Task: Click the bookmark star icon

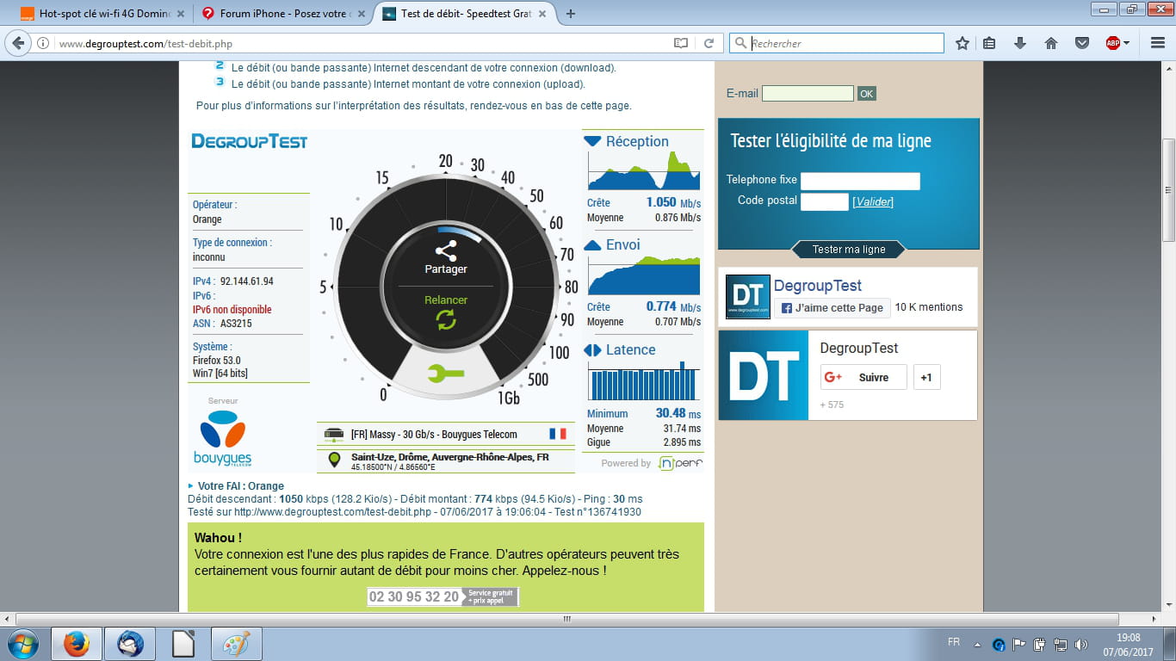Action: tap(962, 43)
